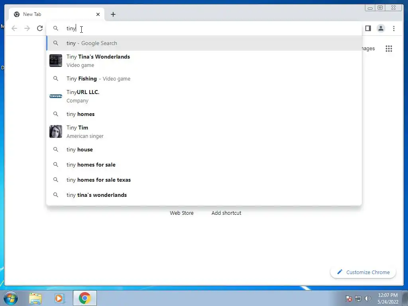Pick the Tiny Fishing suggestion
Screen dimensions: 408x306
click(x=204, y=78)
